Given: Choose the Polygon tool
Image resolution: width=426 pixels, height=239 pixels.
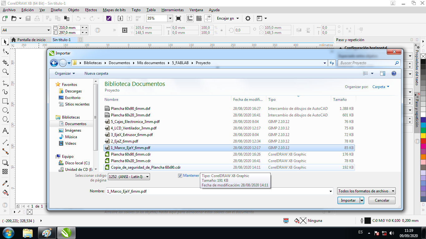Looking at the screenshot, I should [x=5, y=119].
